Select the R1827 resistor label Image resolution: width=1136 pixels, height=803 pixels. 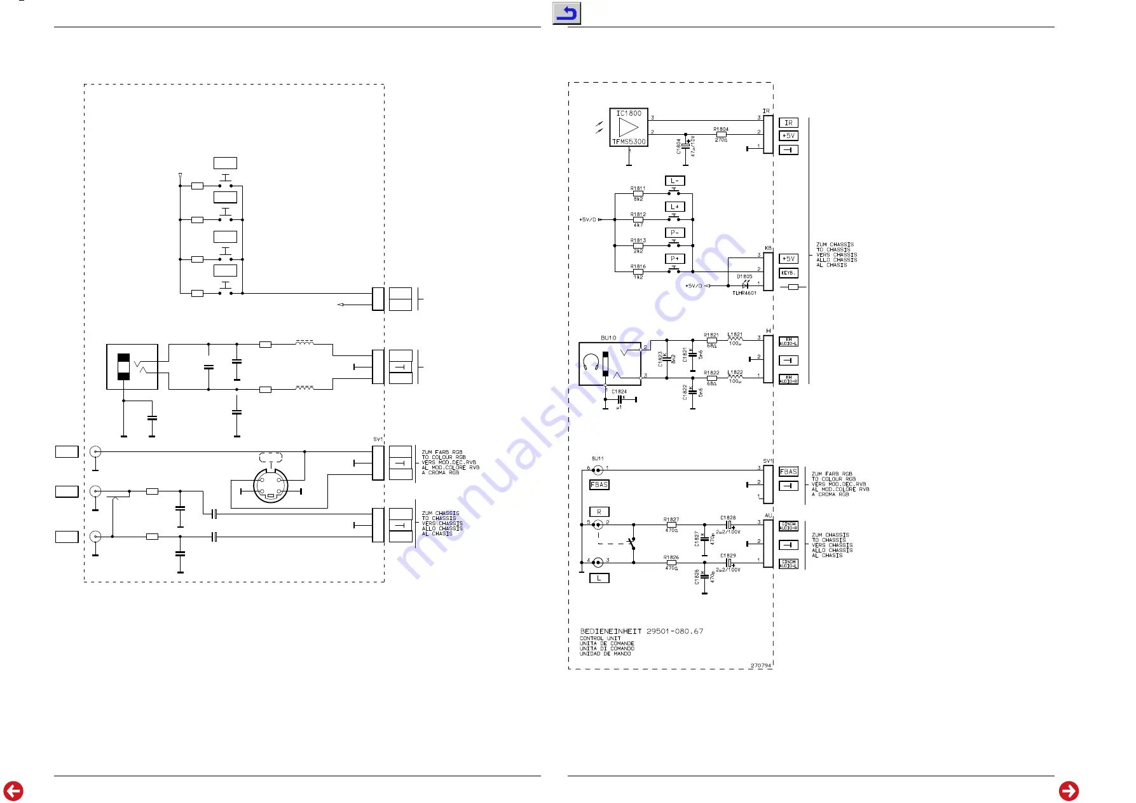pyautogui.click(x=671, y=519)
